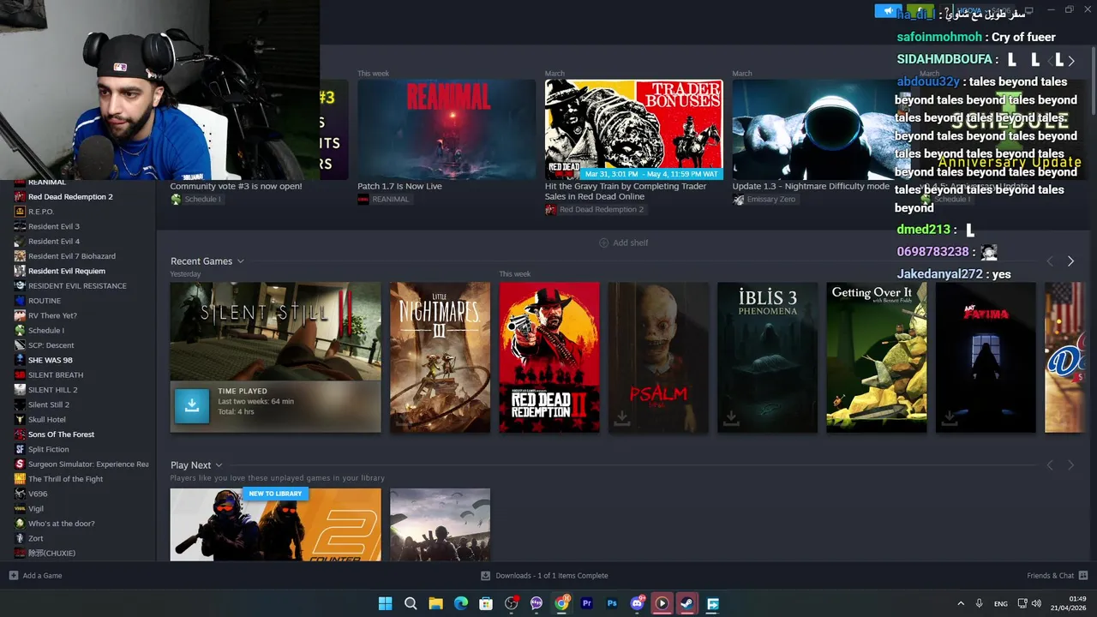1097x617 pixels.
Task: Open Getting Over It game card
Action: (876, 357)
